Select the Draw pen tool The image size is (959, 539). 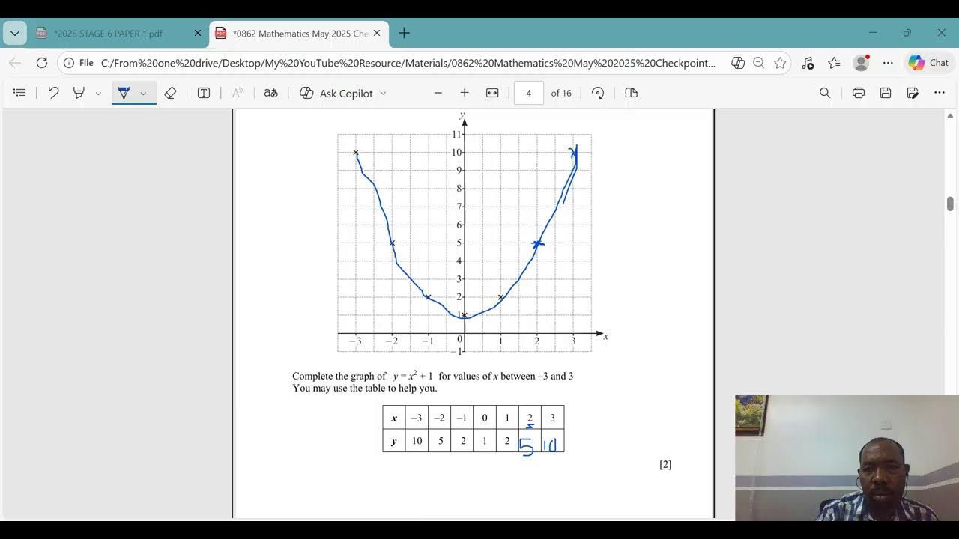click(x=124, y=93)
